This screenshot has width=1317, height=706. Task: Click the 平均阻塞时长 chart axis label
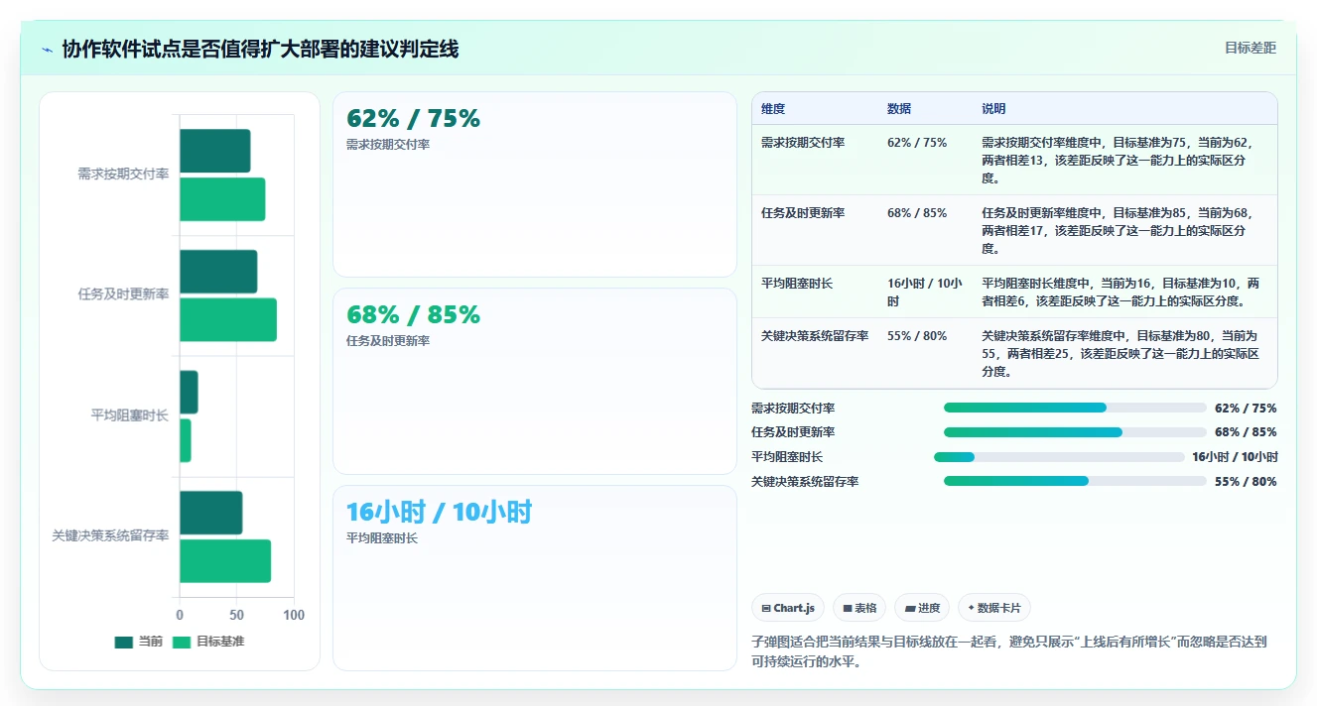point(130,416)
